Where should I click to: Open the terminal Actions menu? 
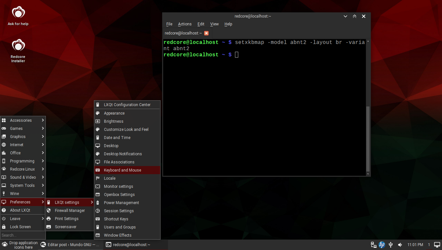[185, 24]
